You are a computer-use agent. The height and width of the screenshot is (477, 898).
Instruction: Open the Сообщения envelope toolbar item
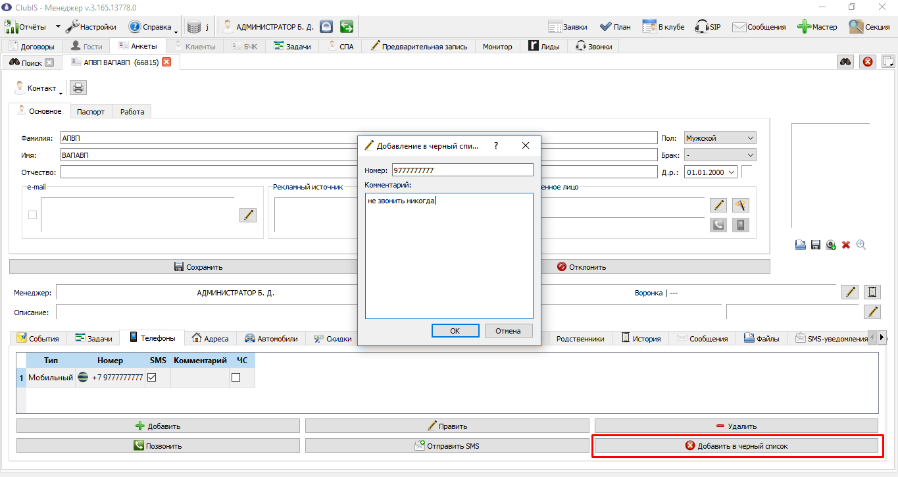(759, 27)
